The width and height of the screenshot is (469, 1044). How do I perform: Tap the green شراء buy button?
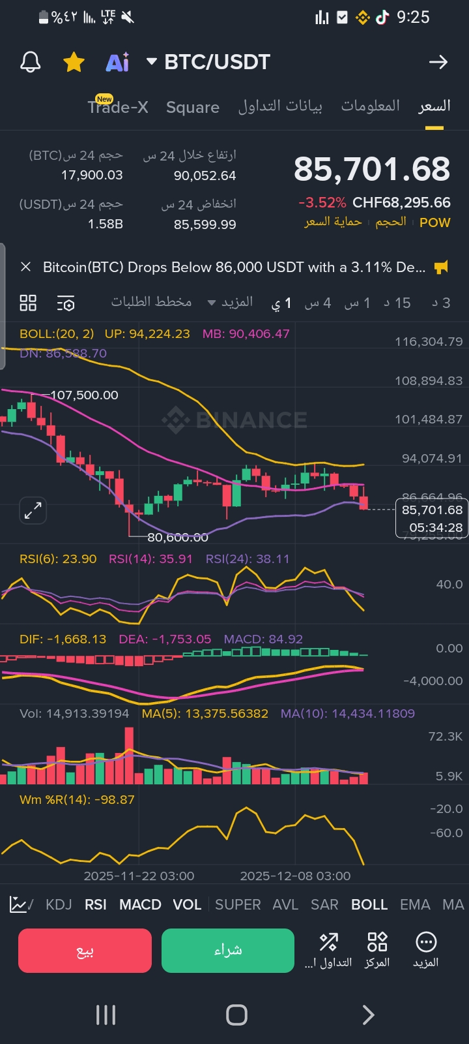coord(228,951)
